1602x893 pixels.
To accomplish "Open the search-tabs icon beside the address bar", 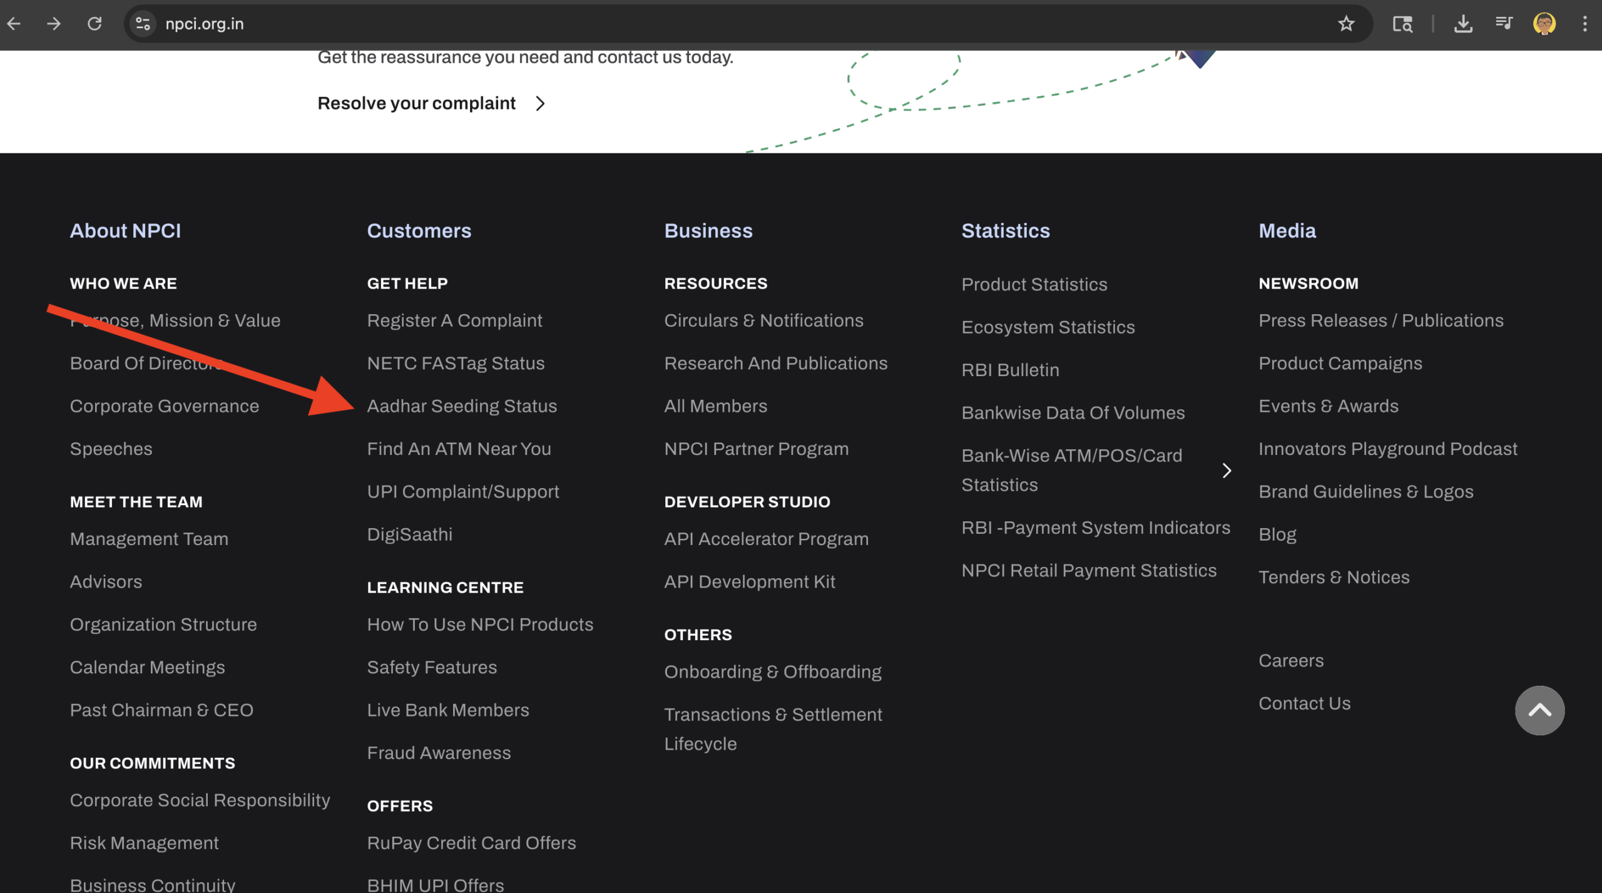I will tap(1402, 24).
